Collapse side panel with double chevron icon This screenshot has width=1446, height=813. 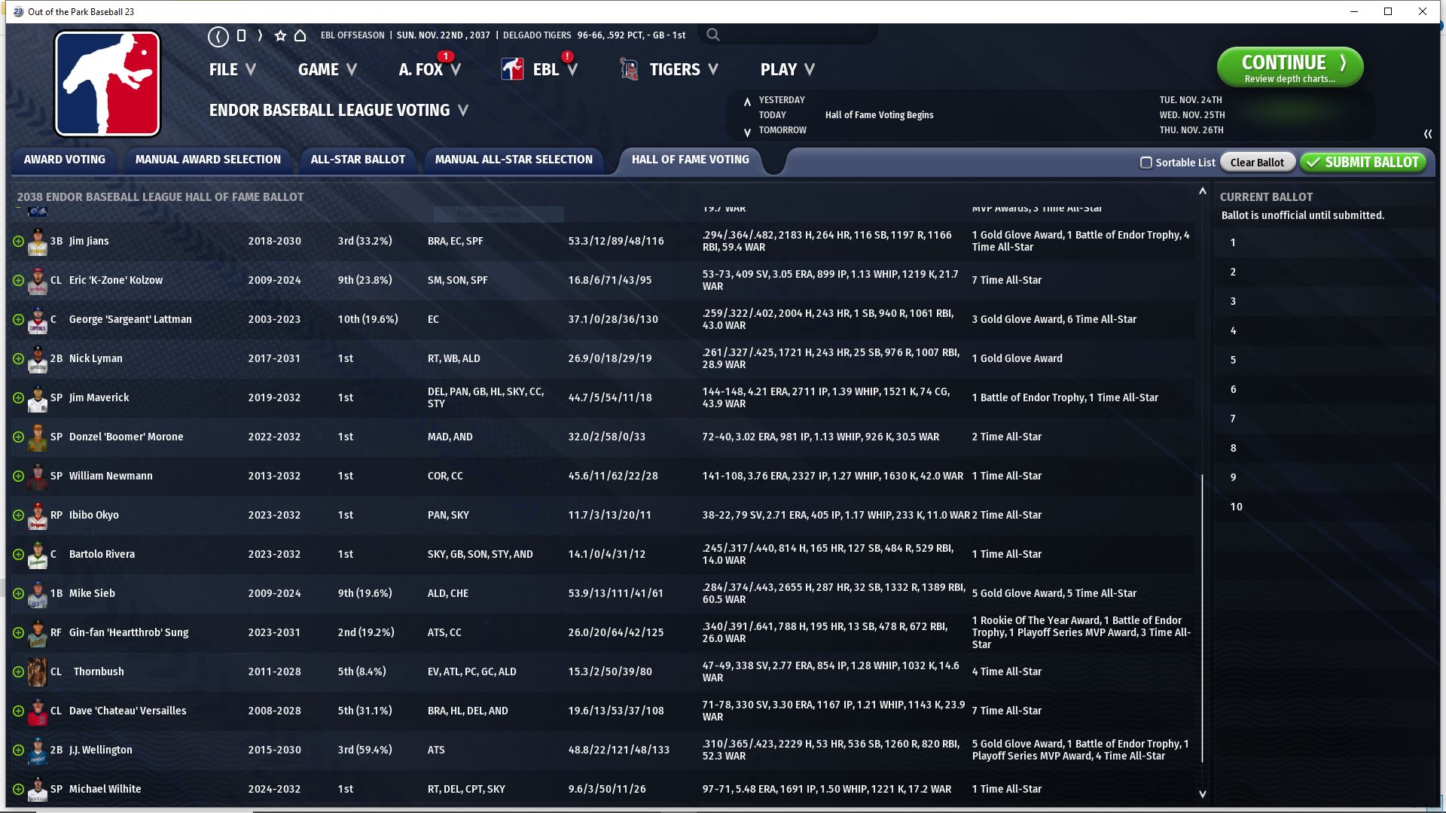1427,134
